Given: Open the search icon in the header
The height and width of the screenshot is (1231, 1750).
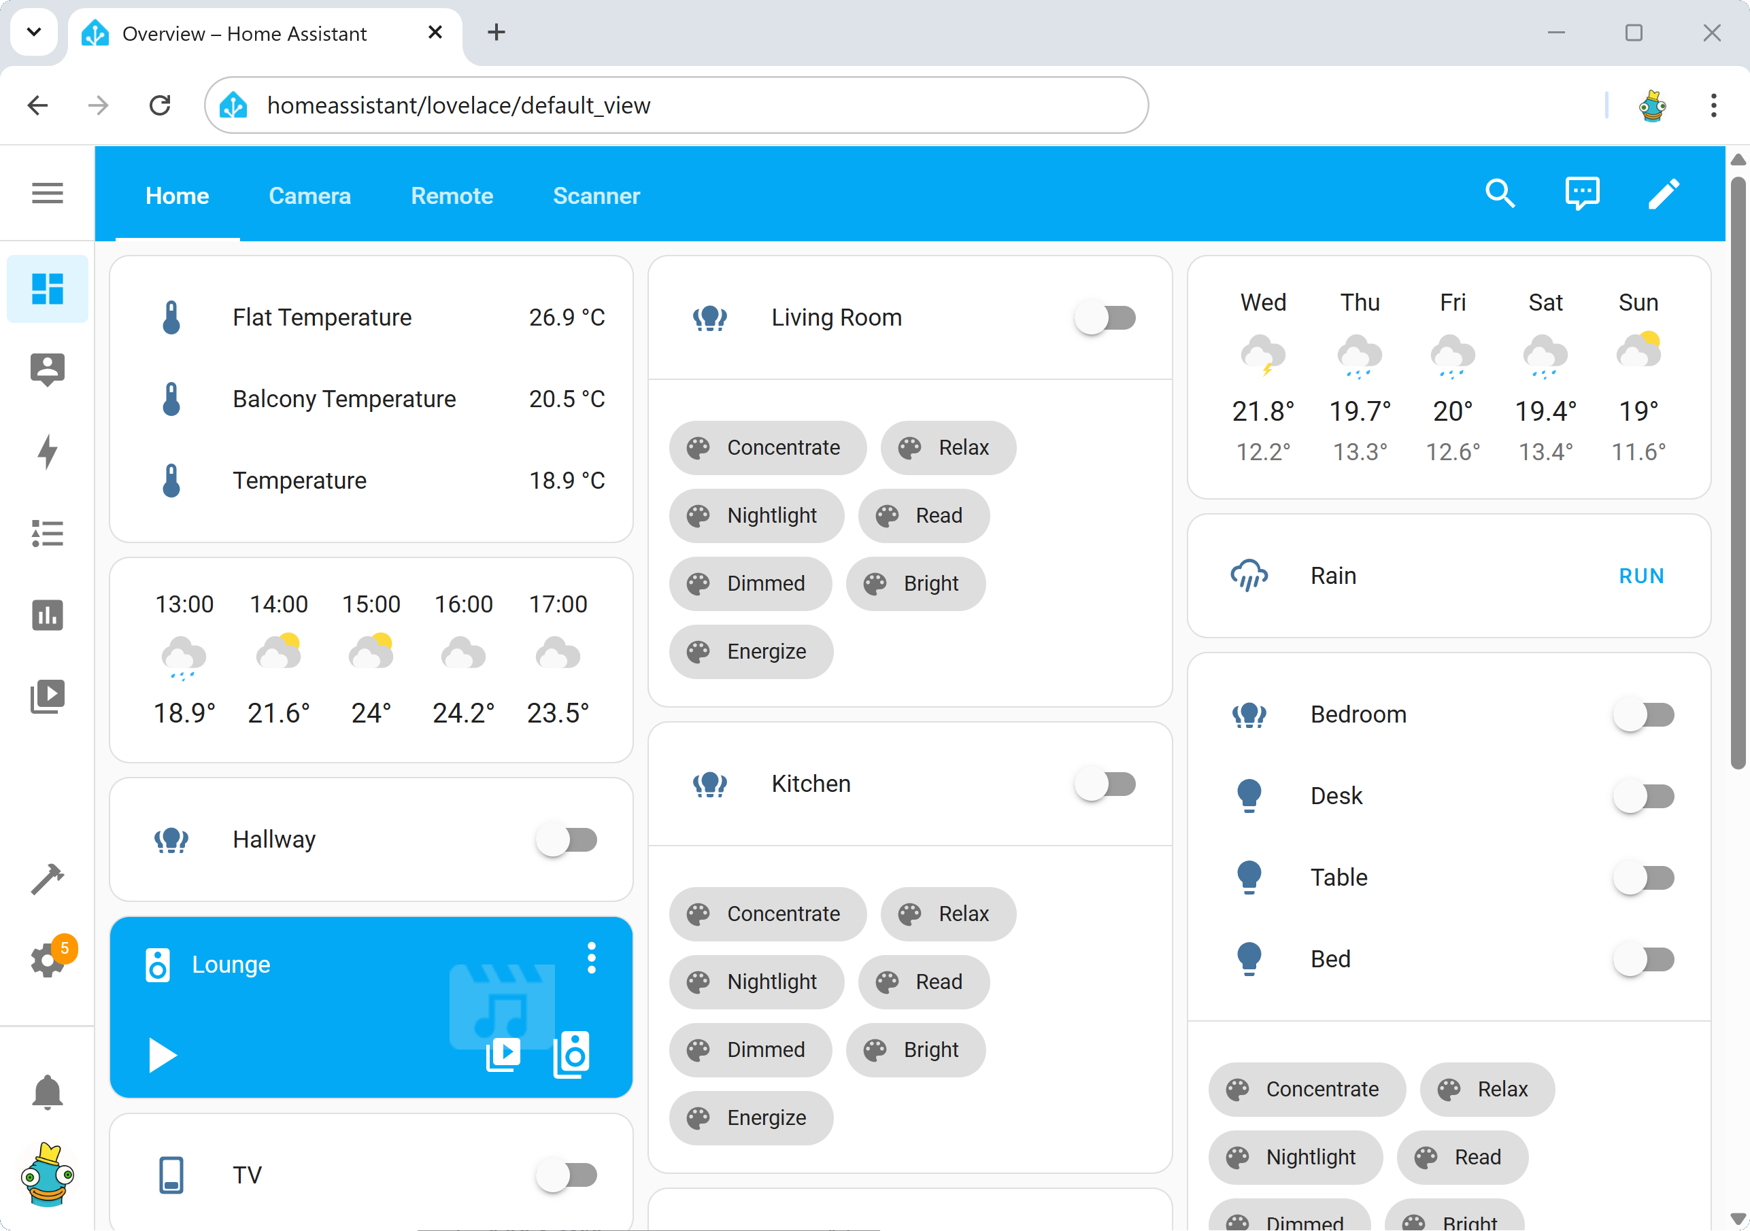Looking at the screenshot, I should click(1499, 194).
